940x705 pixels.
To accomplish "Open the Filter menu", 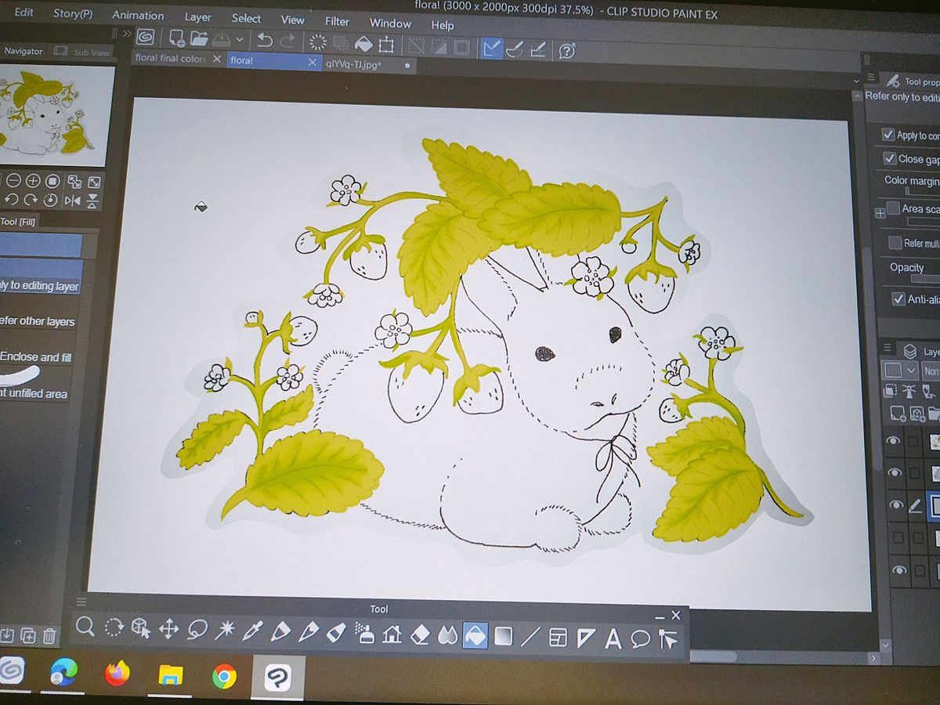I will pyautogui.click(x=337, y=21).
